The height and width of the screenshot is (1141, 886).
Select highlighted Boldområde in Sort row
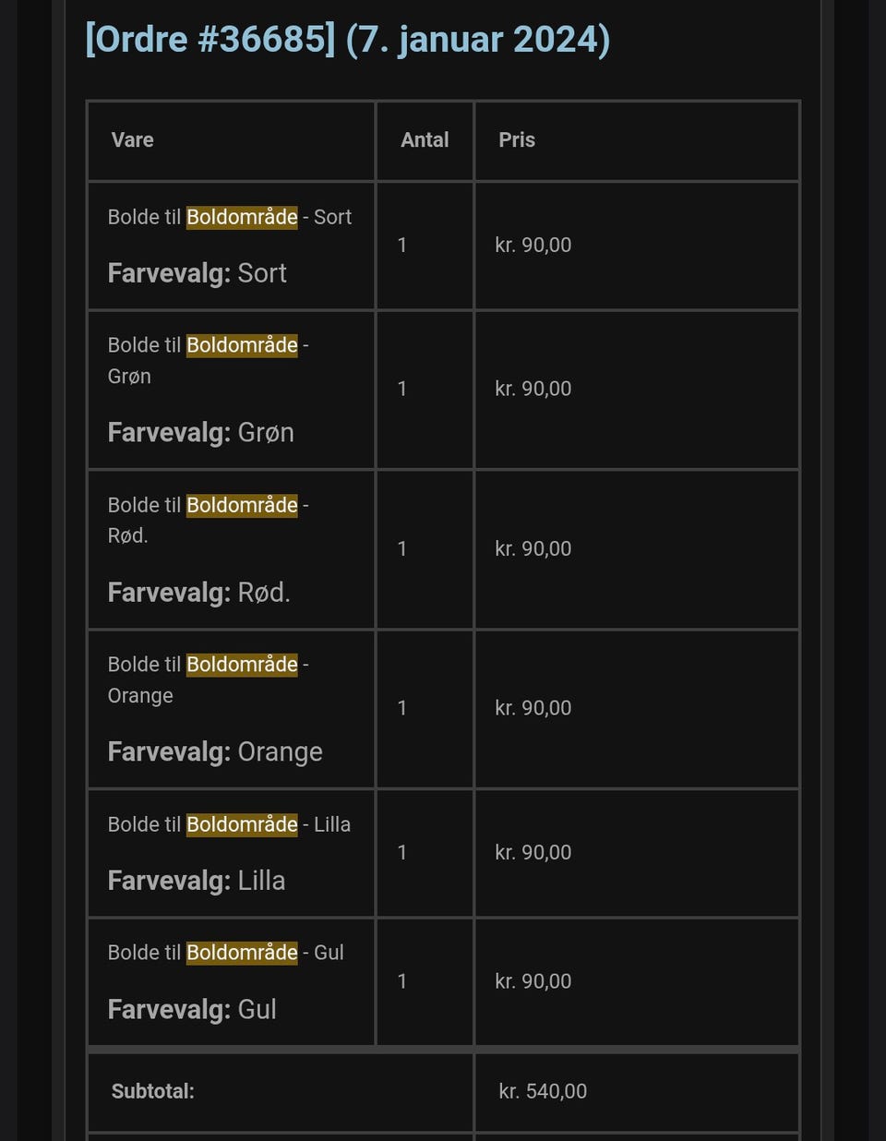pyautogui.click(x=242, y=217)
